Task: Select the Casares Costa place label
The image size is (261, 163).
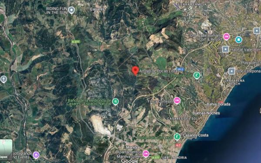Action: (x=196, y=135)
